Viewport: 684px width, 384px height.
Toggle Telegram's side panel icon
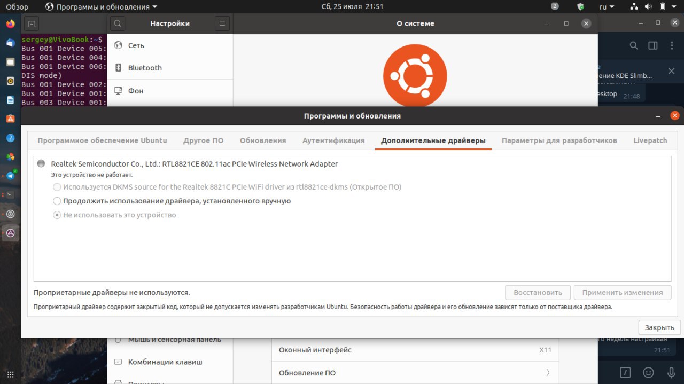pyautogui.click(x=652, y=45)
